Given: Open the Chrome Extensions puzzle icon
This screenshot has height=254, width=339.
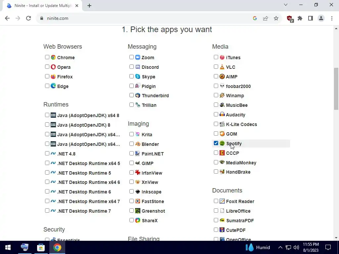Looking at the screenshot, I should tap(300, 19).
